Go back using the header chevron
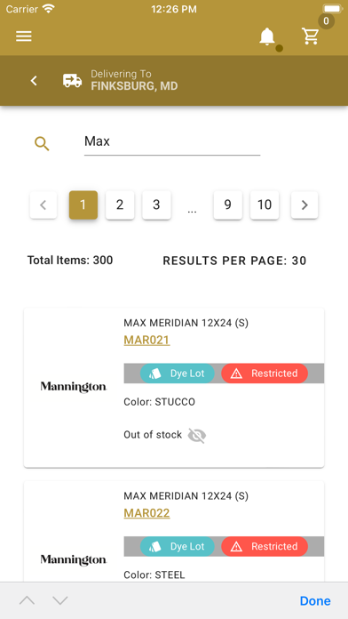 pyautogui.click(x=34, y=81)
